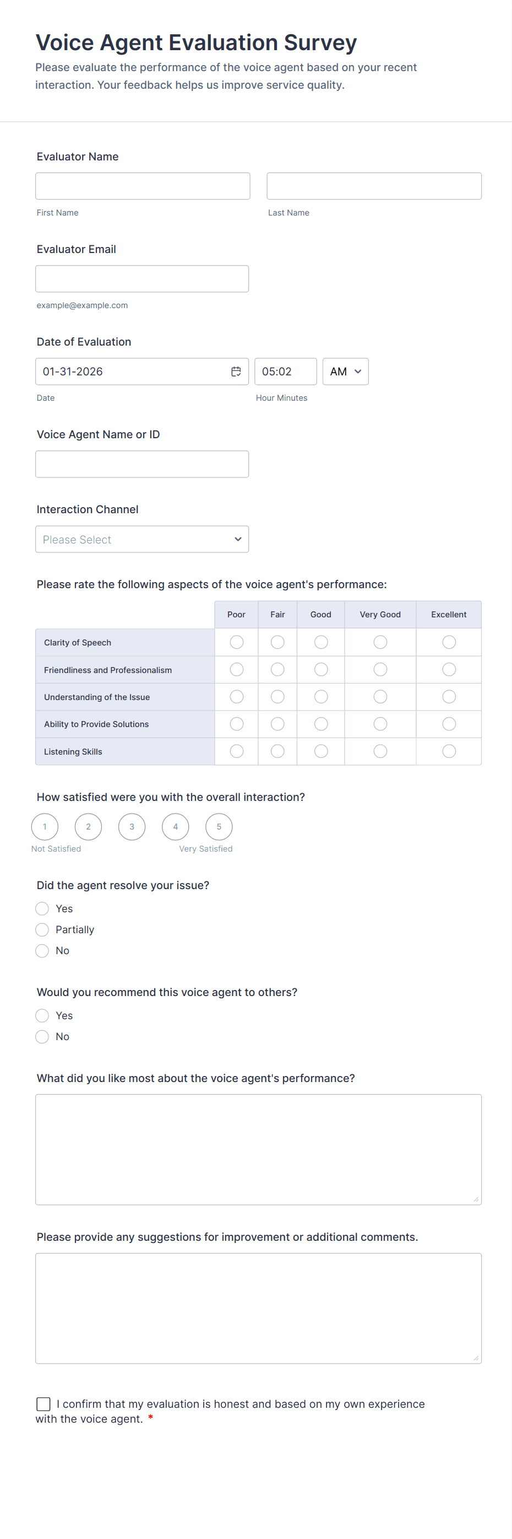Rate Ability to Provide Solutions Very Good
The width and height of the screenshot is (512, 1539).
(380, 724)
